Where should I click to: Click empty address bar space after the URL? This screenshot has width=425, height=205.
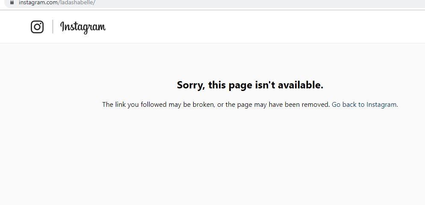244,3
